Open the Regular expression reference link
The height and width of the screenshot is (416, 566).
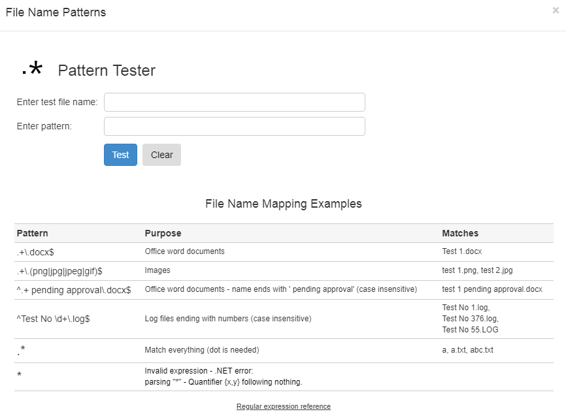point(283,406)
